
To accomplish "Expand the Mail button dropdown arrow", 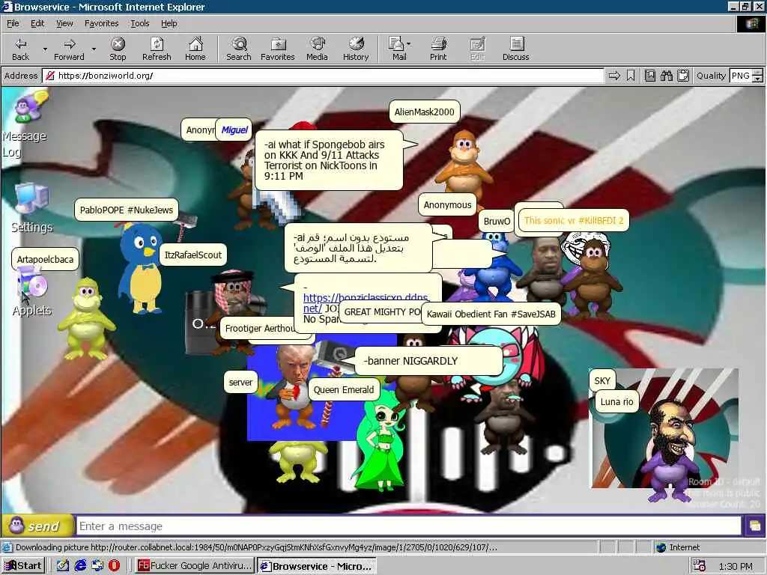I will pyautogui.click(x=409, y=44).
